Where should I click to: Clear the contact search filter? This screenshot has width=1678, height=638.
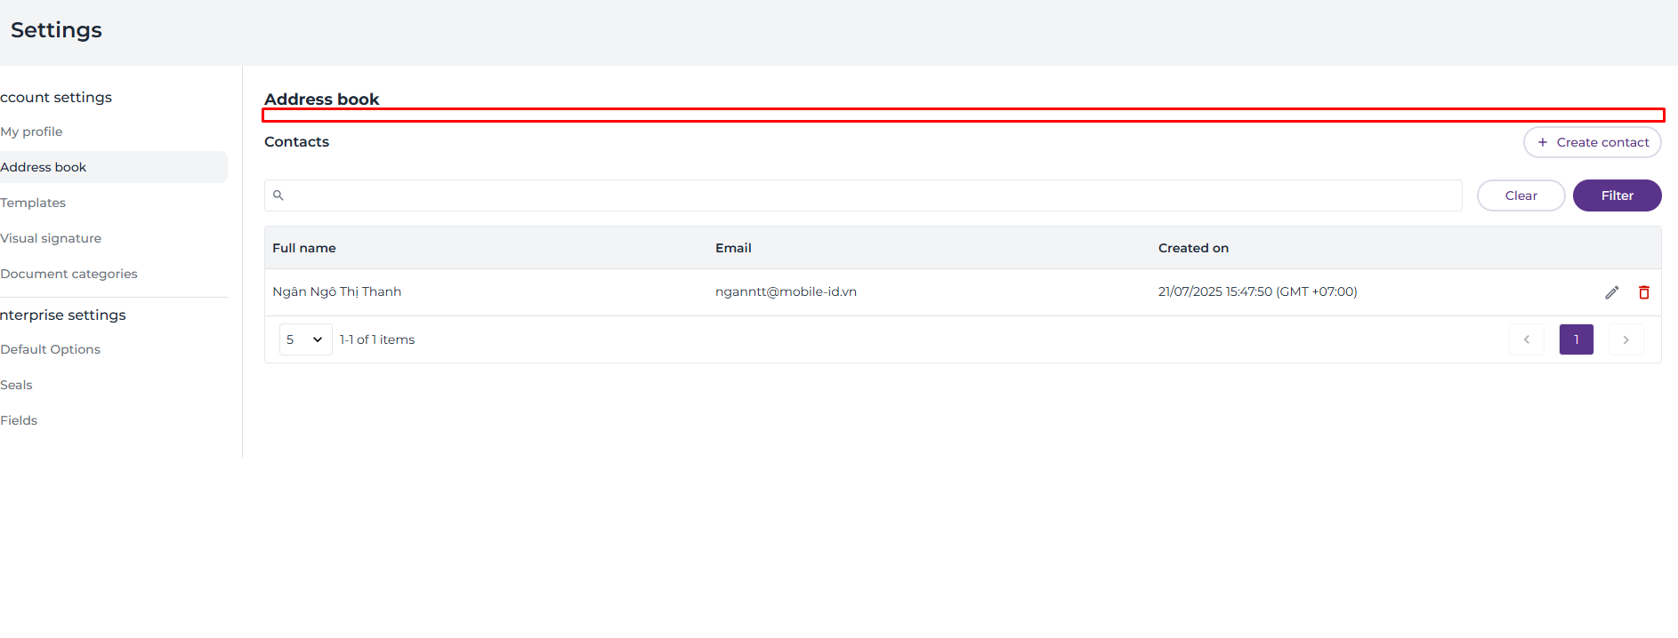point(1521,195)
